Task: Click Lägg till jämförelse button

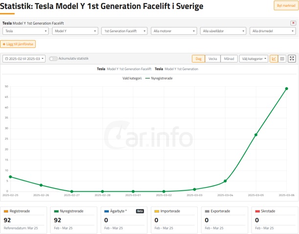Action: [x=19, y=44]
